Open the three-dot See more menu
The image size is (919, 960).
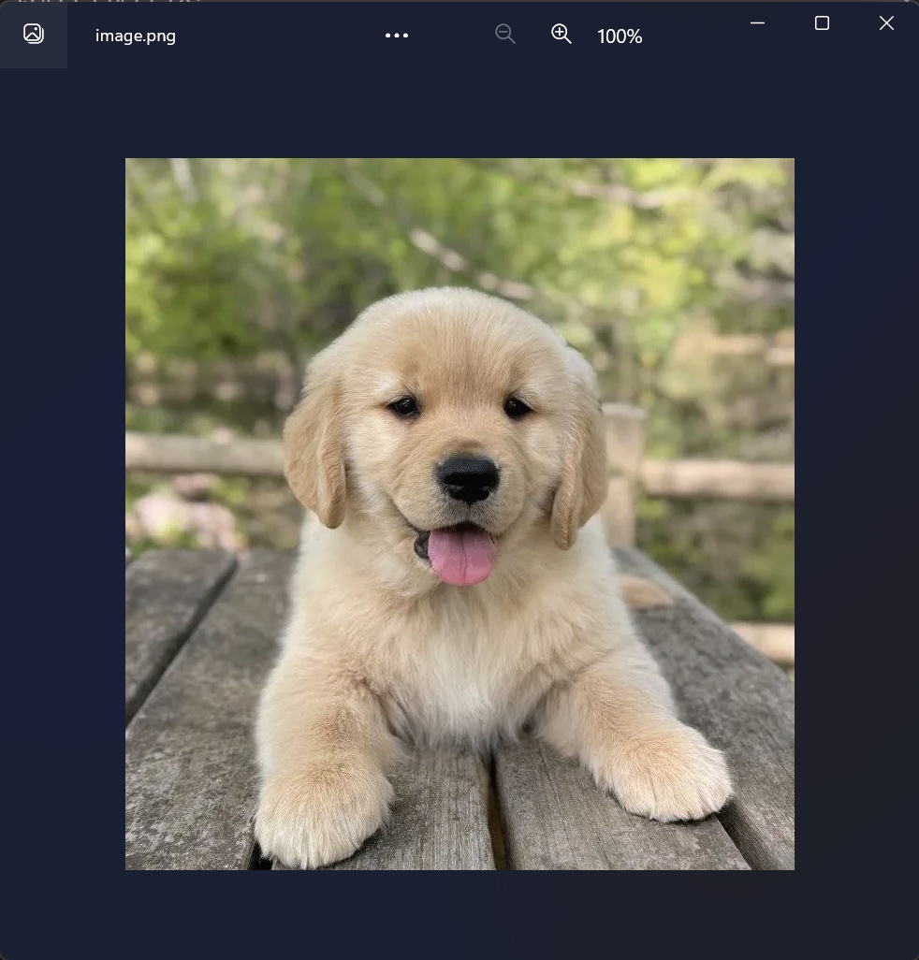(397, 36)
